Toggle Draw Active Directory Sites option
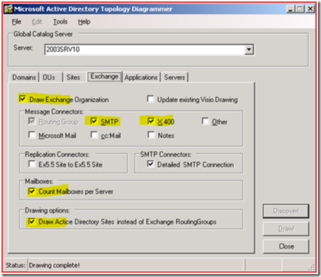Screen dimensions: 321x277 tap(31, 222)
